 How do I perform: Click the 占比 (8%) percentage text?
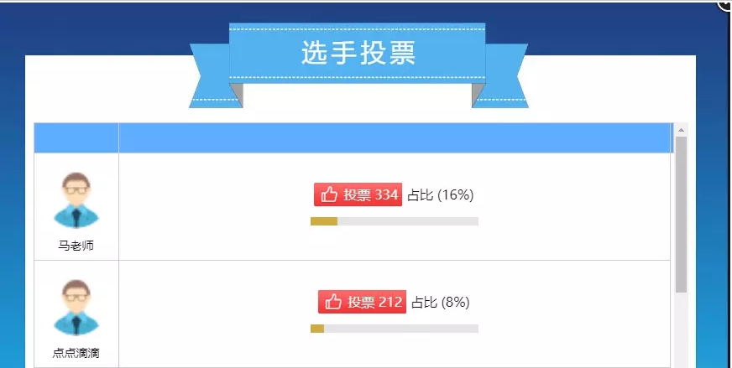(440, 303)
